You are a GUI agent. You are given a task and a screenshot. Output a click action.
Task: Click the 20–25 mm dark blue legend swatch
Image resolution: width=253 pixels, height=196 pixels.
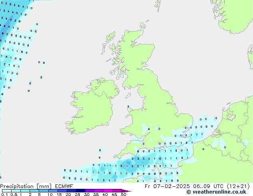tap(71, 191)
